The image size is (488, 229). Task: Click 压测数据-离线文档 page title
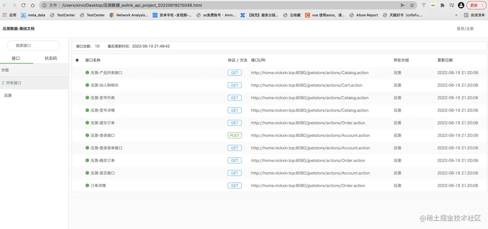(x=18, y=29)
